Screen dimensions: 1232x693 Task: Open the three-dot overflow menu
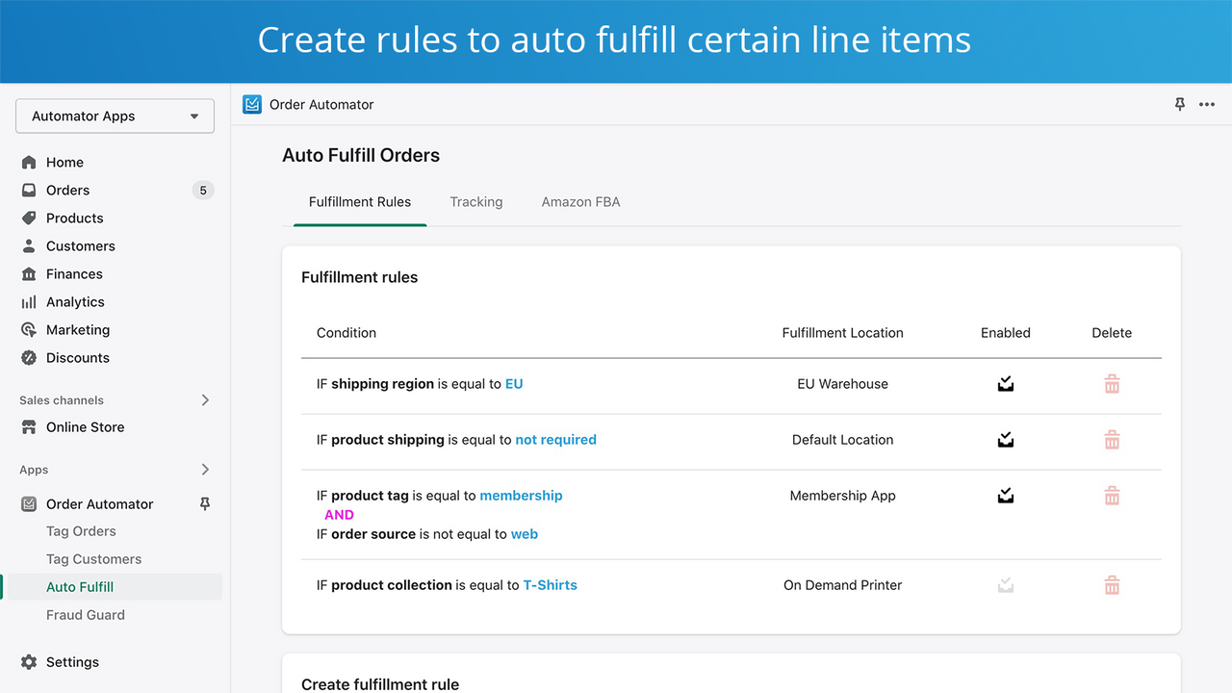coord(1207,105)
